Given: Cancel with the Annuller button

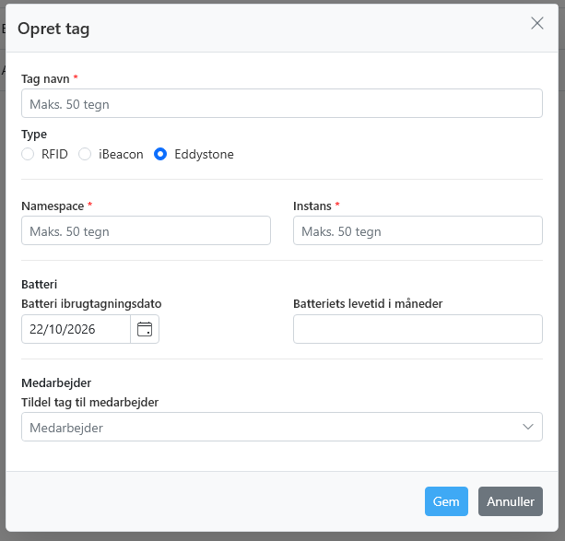Looking at the screenshot, I should pyautogui.click(x=511, y=501).
